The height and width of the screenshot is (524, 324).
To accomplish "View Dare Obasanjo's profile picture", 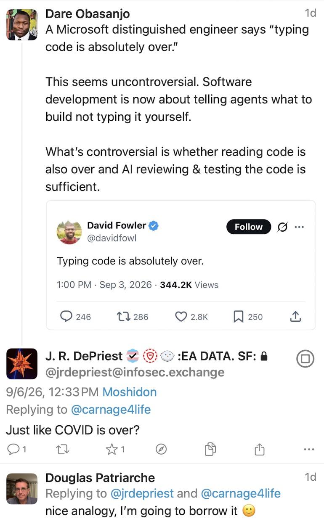I will [22, 24].
